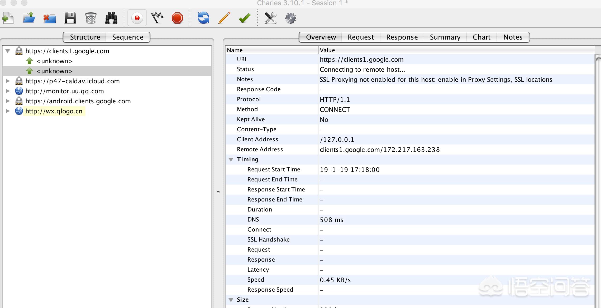
Task: Close the current session
Action: pyautogui.click(x=49, y=18)
